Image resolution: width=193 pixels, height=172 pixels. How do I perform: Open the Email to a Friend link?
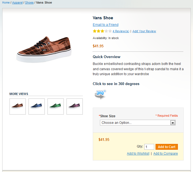pos(106,25)
